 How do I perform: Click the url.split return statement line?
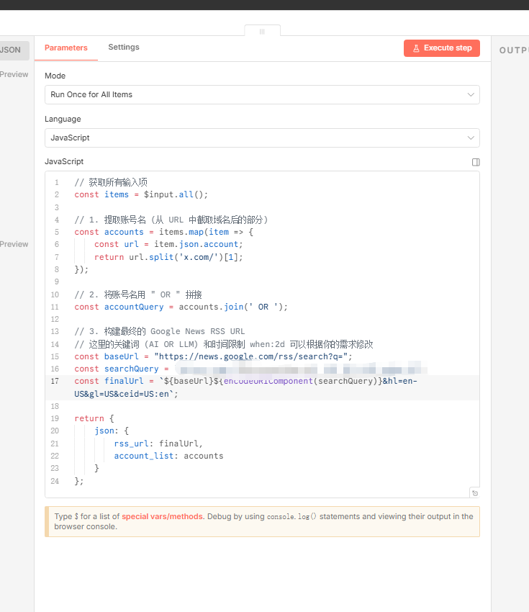coord(168,257)
